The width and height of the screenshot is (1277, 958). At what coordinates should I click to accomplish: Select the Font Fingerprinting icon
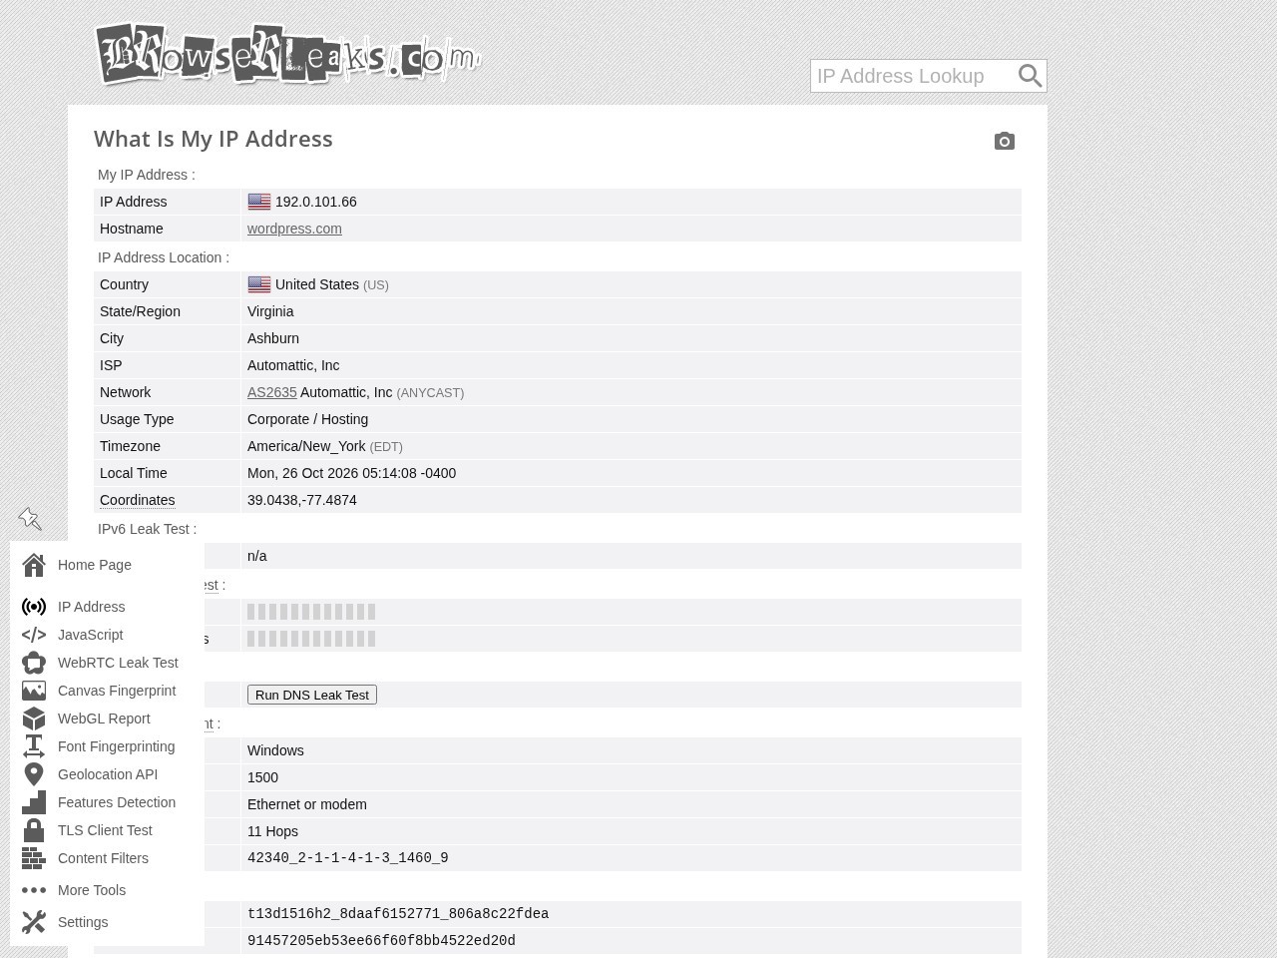click(x=34, y=746)
